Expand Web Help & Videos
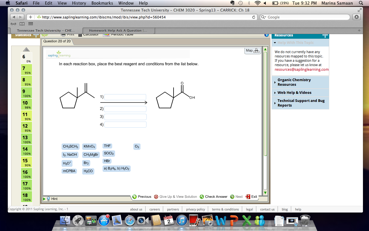The image size is (369, 231). pyautogui.click(x=294, y=93)
